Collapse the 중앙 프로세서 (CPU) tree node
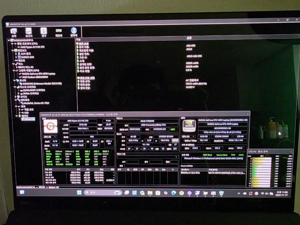The image size is (300, 225). coord(12,43)
